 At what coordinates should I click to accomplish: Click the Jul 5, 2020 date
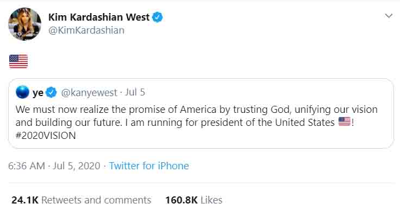coord(77,166)
